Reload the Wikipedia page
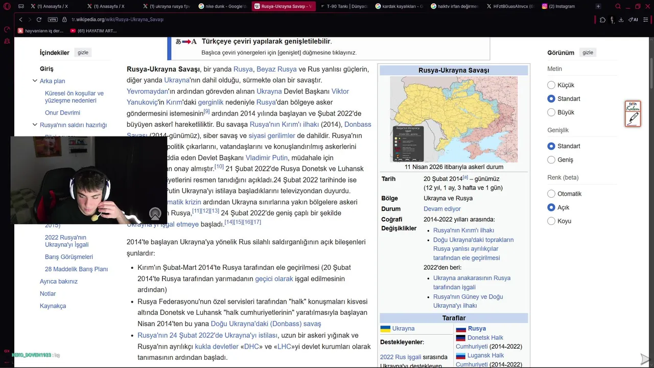This screenshot has width=654, height=368. (39, 19)
